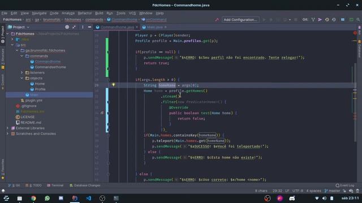The width and height of the screenshot is (362, 203).
Task: Click the green run anything toolbar icon
Action: click(x=351, y=20)
